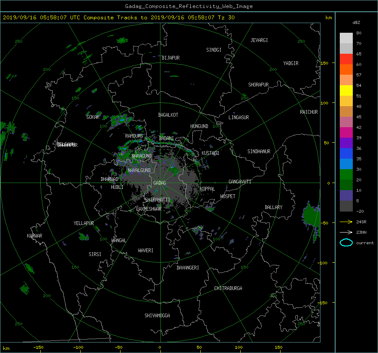Image resolution: width=378 pixels, height=353 pixels.
Task: Pick the purple swatch in the dBZ legend
Action: 346,143
